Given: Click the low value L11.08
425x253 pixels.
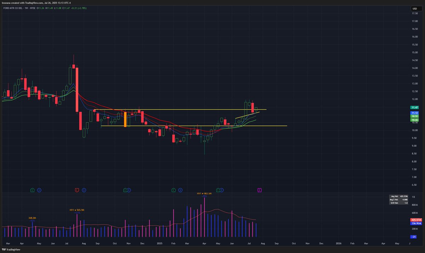Looking at the screenshot, I should (x=58, y=8).
